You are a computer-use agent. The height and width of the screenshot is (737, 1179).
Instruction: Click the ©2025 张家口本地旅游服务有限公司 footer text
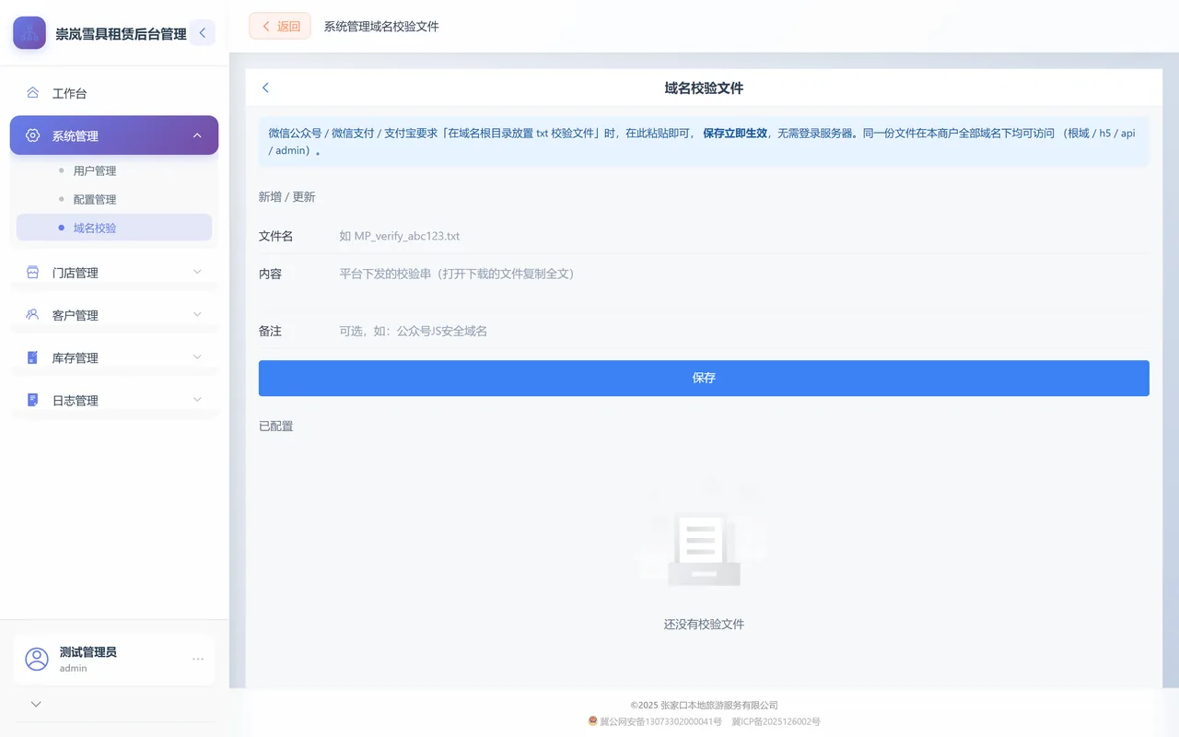click(704, 705)
